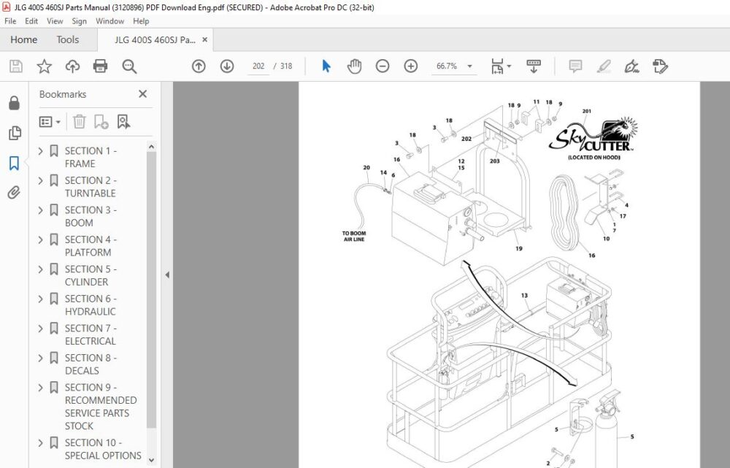Delete selected bookmark trash icon
Image resolution: width=730 pixels, height=468 pixels.
click(79, 121)
